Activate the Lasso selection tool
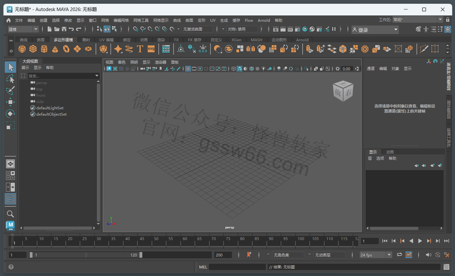This screenshot has width=455, height=276. click(10, 79)
